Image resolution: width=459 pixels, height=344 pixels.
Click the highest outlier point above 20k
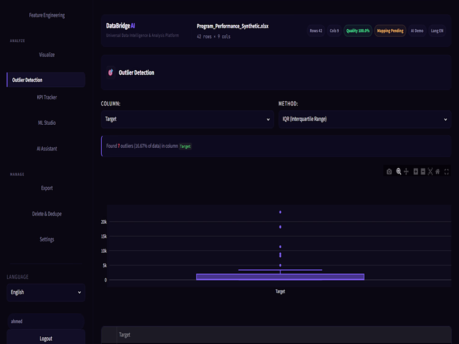(x=280, y=212)
